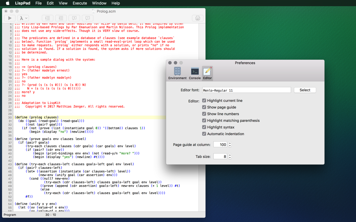Open the lambda definitions dropdown
The width and height of the screenshot is (356, 222).
[23, 18]
